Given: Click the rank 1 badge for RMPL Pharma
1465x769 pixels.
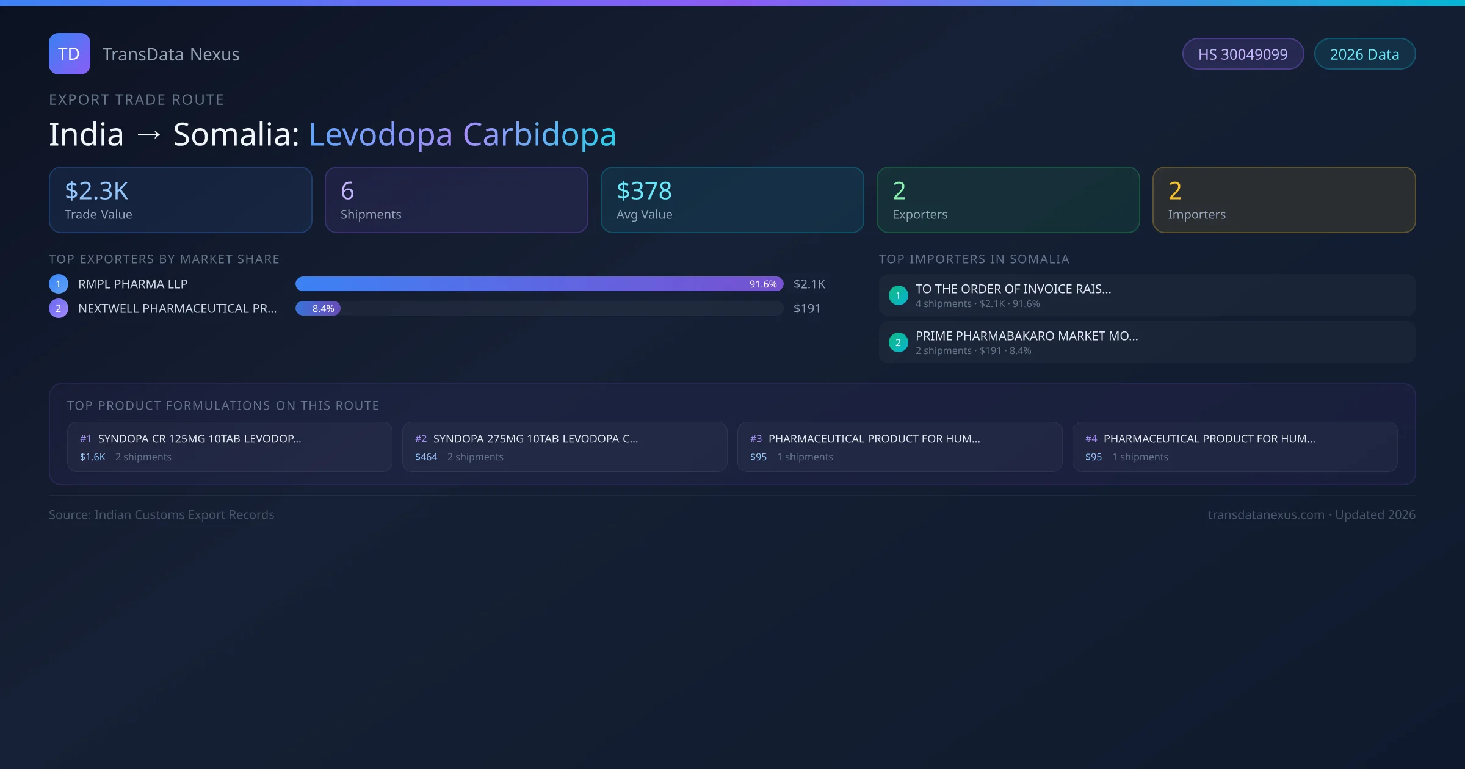Looking at the screenshot, I should (x=59, y=284).
